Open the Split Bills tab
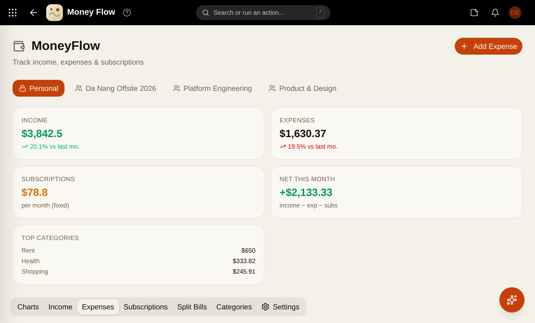 click(192, 307)
